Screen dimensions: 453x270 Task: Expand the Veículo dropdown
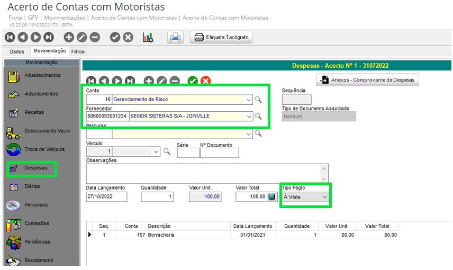click(x=156, y=151)
